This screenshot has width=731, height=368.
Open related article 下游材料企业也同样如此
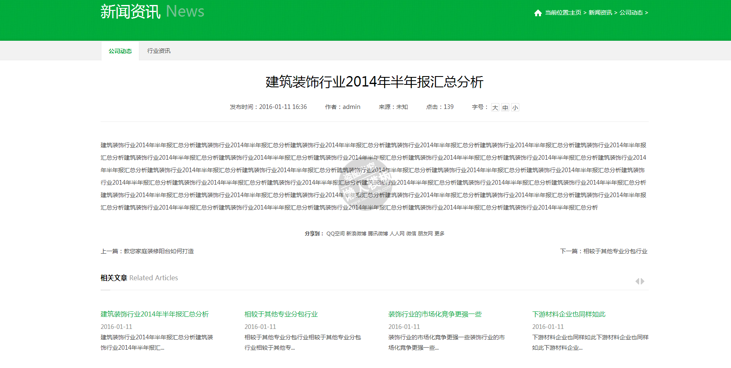(x=569, y=314)
